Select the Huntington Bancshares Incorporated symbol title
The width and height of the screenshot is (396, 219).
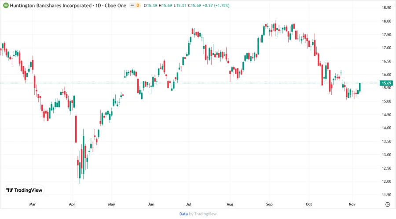point(51,5)
